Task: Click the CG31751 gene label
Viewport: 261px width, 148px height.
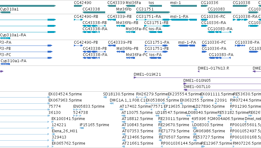Action: click(x=145, y=9)
